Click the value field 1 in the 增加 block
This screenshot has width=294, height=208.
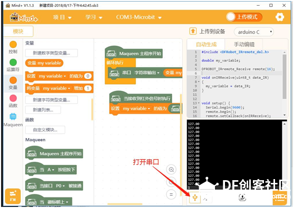point(88,88)
